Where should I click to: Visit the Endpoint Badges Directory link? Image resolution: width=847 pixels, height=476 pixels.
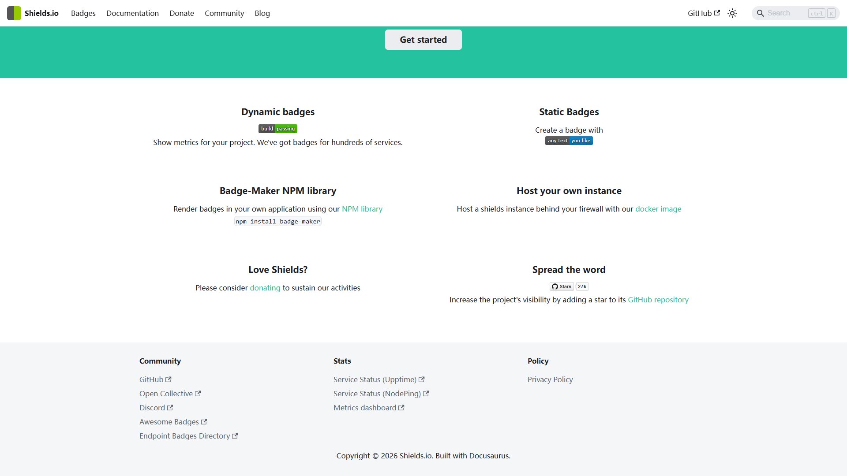point(189,436)
